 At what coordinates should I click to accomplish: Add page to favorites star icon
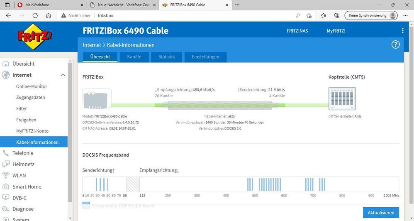click(x=309, y=16)
